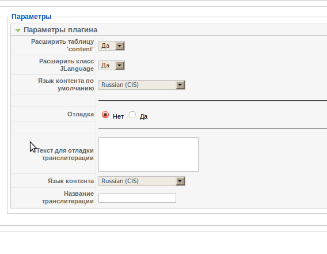Click the Отладка field label
The height and width of the screenshot is (254, 327).
81,114
